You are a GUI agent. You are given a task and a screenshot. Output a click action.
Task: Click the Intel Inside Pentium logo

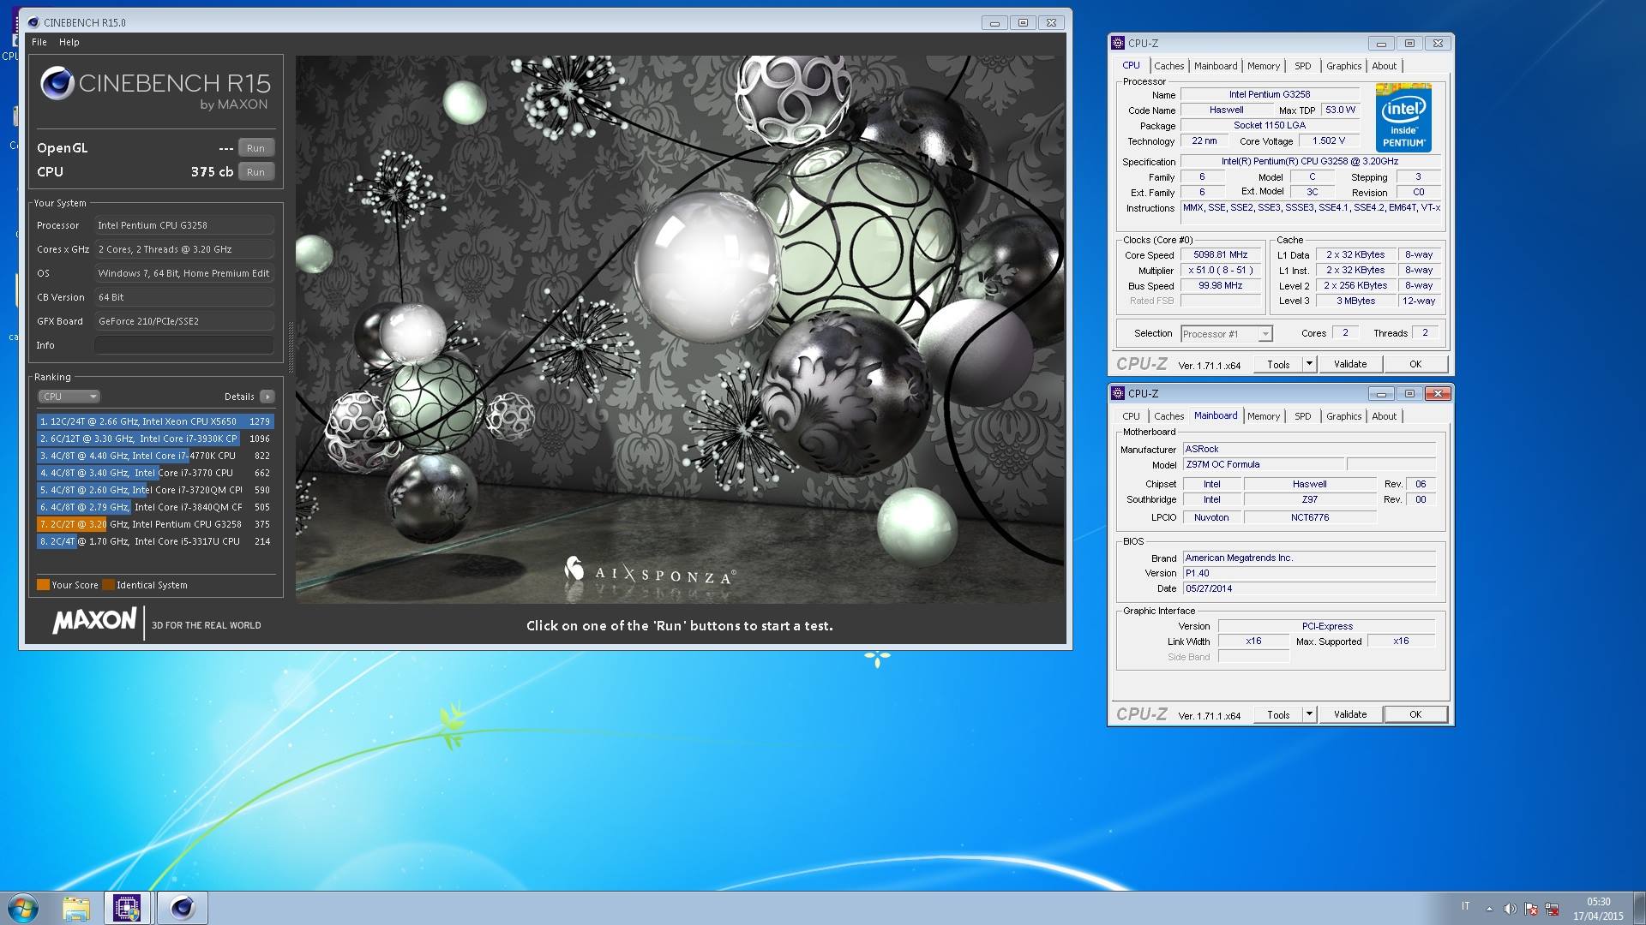point(1403,117)
